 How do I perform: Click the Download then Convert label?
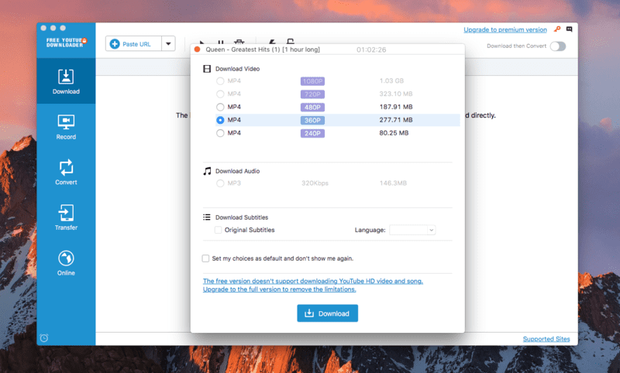516,46
